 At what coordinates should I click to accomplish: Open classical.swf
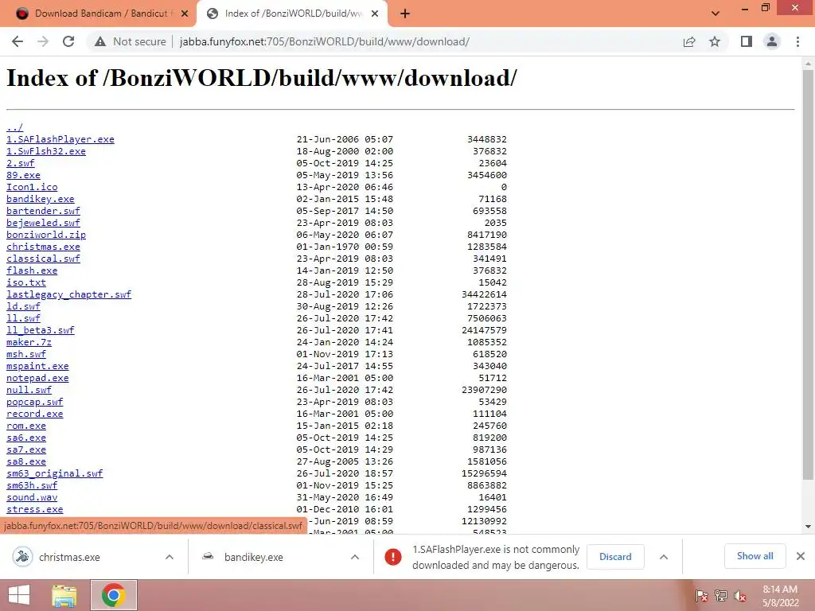coord(43,259)
